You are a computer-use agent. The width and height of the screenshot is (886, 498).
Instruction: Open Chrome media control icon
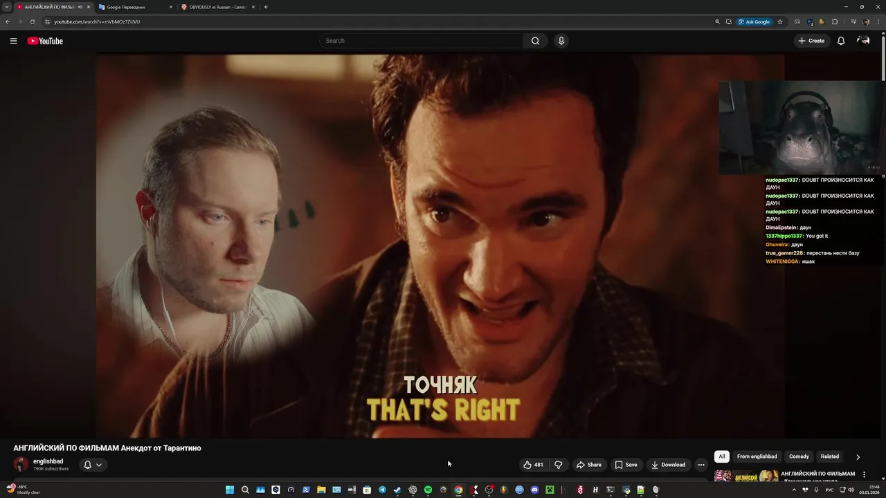tap(853, 21)
